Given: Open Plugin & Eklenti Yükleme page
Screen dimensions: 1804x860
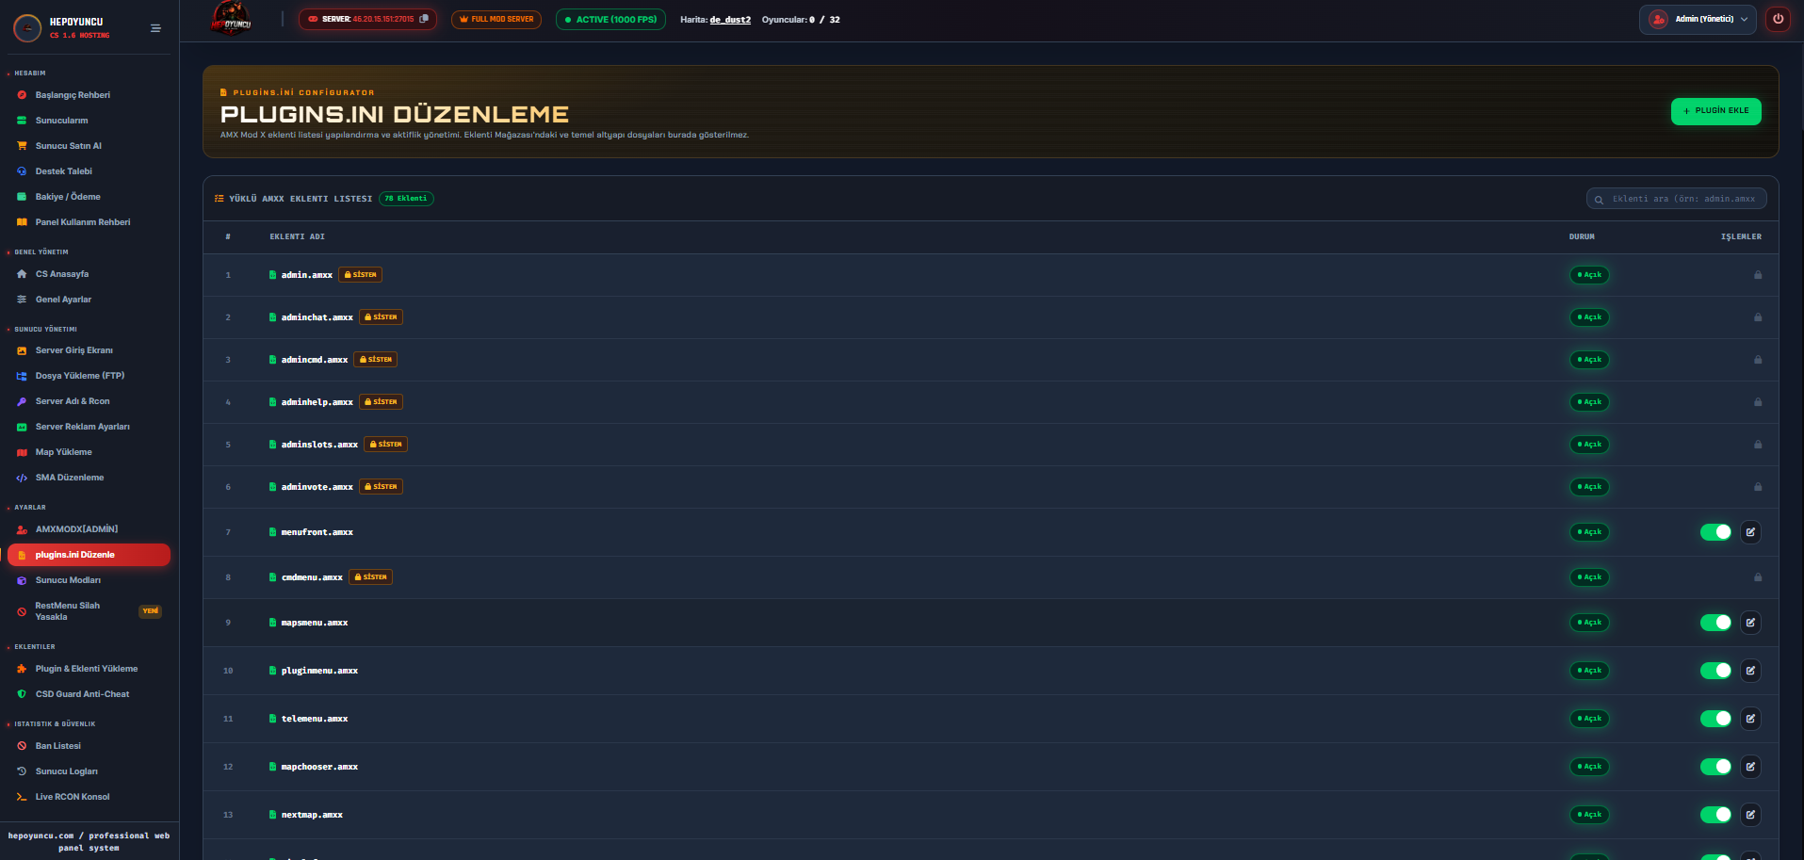Looking at the screenshot, I should (89, 669).
